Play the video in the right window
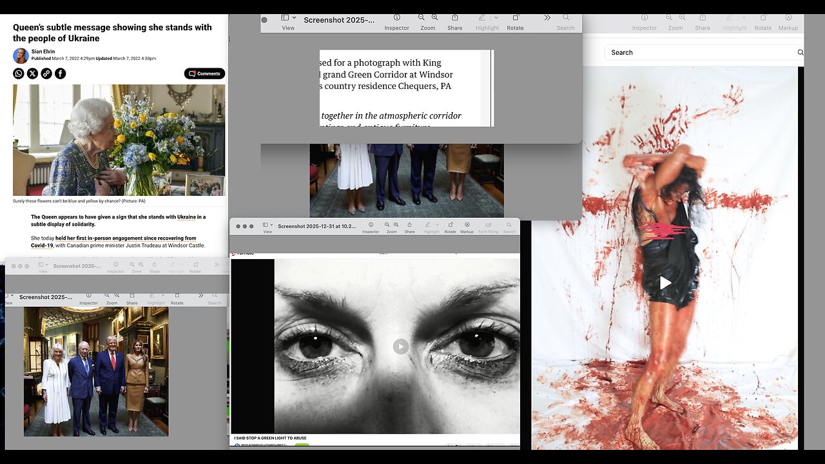The width and height of the screenshot is (825, 464). (665, 282)
